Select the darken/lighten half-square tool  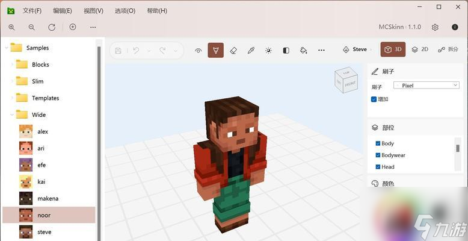[286, 51]
